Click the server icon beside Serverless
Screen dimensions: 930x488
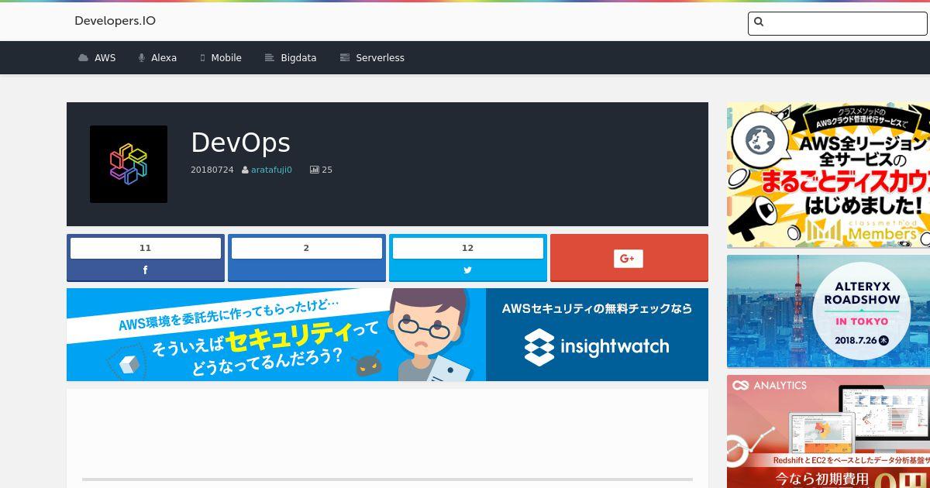(345, 58)
